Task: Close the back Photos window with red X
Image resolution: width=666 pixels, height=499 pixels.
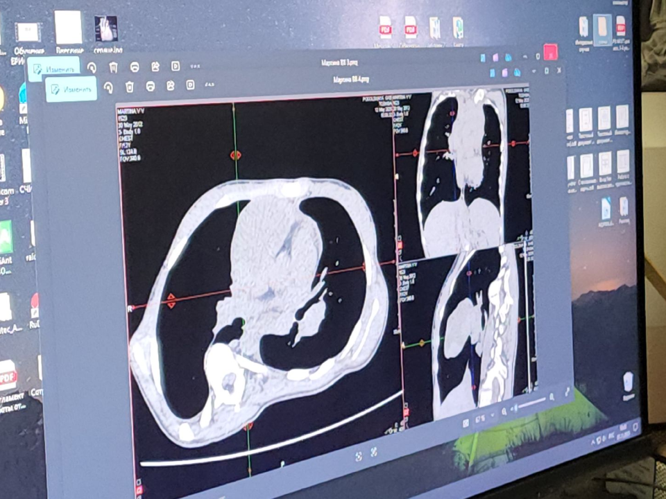Action: pyautogui.click(x=550, y=52)
